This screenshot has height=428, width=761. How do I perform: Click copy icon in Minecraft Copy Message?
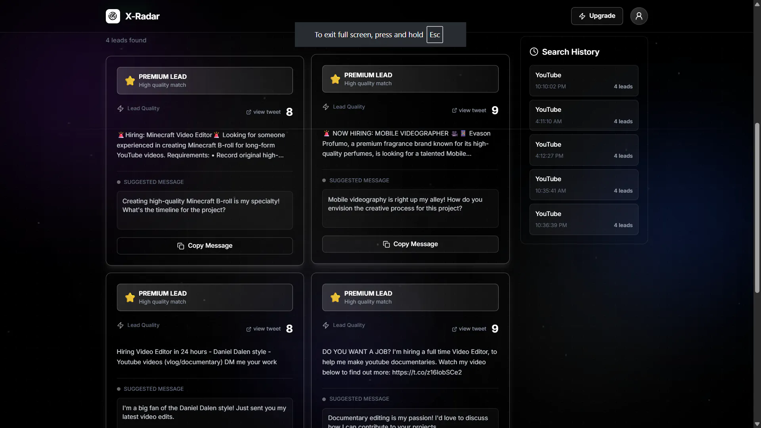coord(181,246)
